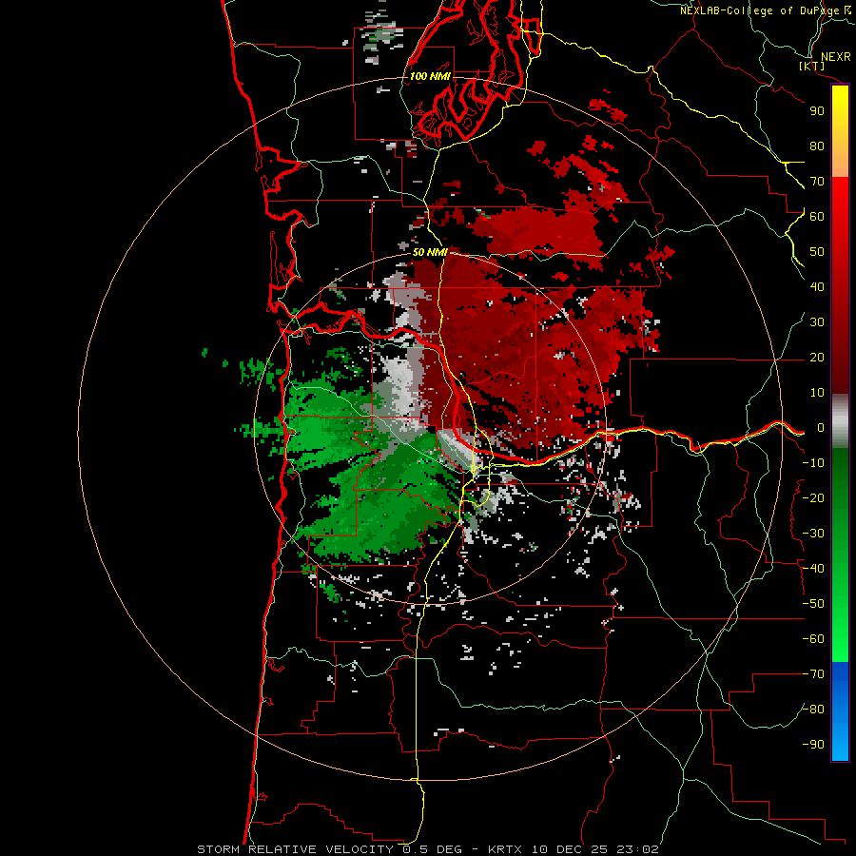Click the -10 value on velocity scale
The width and height of the screenshot is (856, 856).
[x=813, y=463]
